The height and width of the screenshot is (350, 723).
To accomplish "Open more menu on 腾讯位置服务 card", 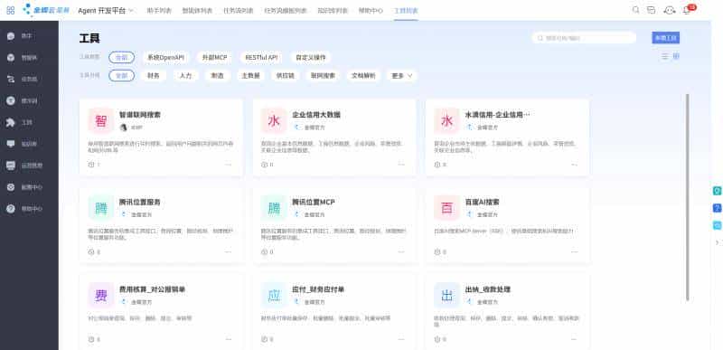I will [229, 251].
